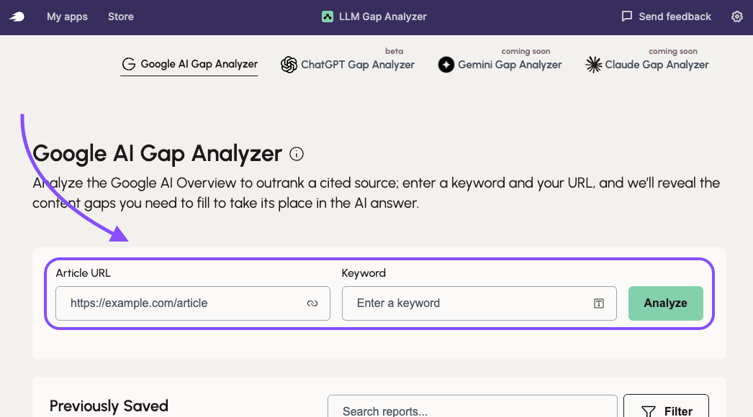
Task: Click the Search reports input box
Action: tap(472, 411)
